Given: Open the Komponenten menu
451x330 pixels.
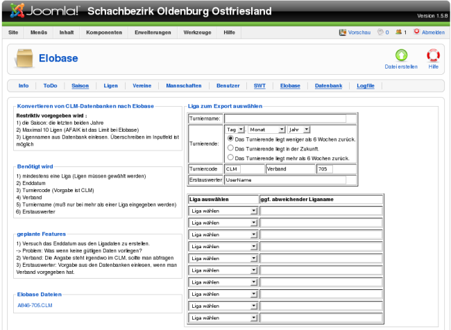Looking at the screenshot, I should pyautogui.click(x=105, y=33).
